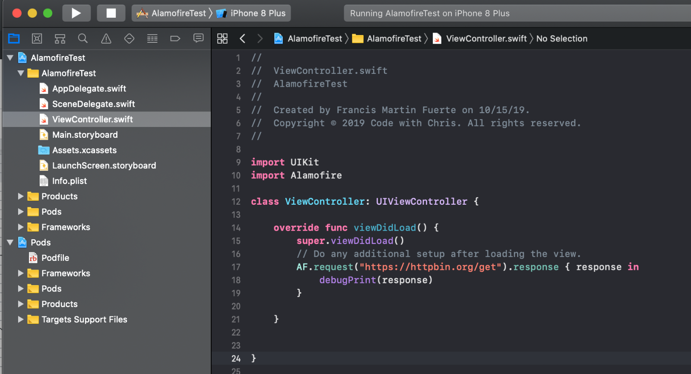Go back in editor history

[243, 38]
